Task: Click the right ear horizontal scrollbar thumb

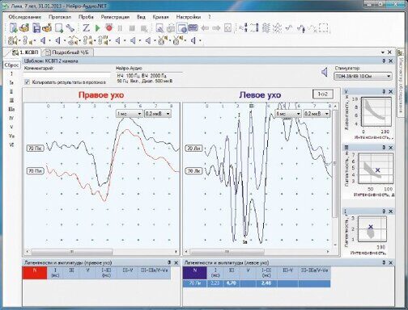Action: [72, 252]
